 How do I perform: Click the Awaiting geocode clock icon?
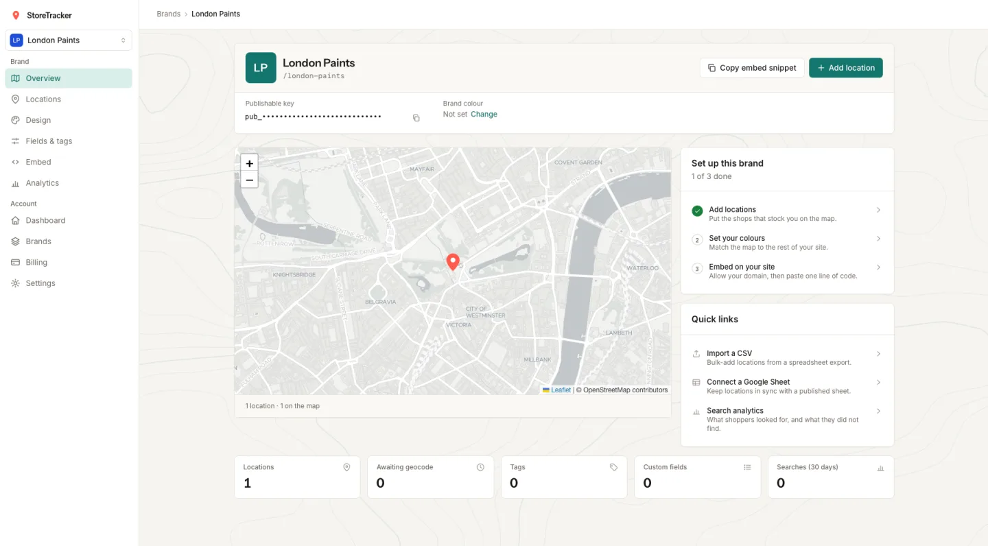pos(480,467)
